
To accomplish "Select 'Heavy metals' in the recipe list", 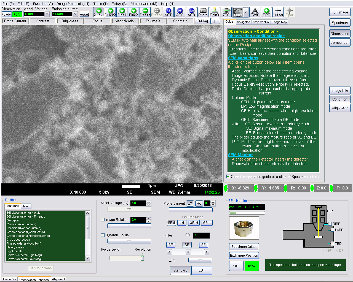I will coord(16,247).
